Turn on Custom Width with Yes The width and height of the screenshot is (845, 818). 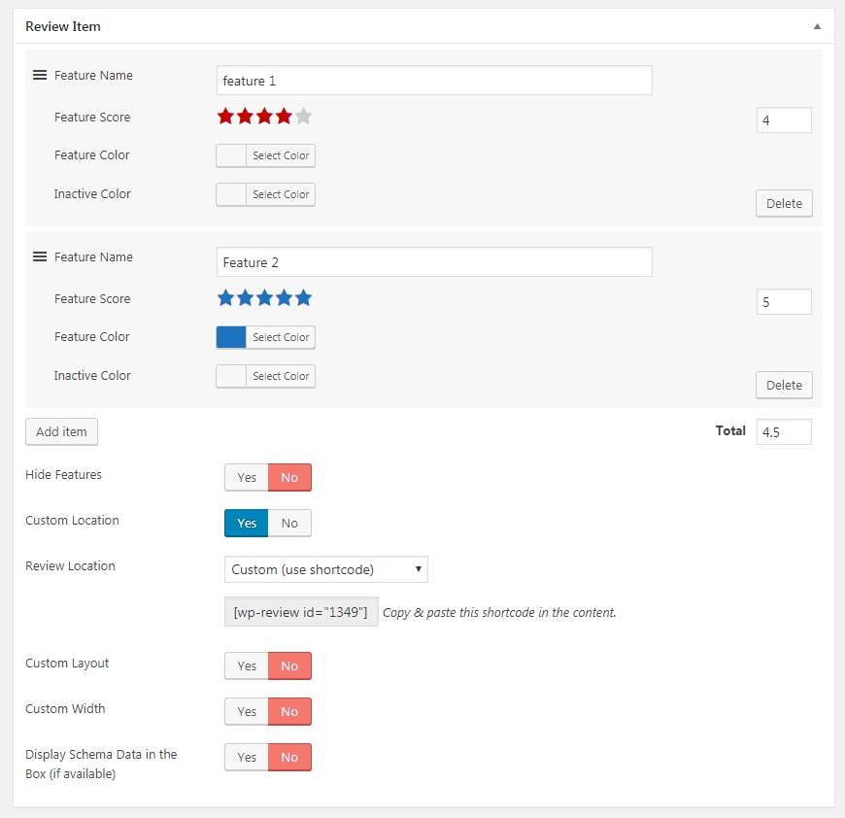247,712
